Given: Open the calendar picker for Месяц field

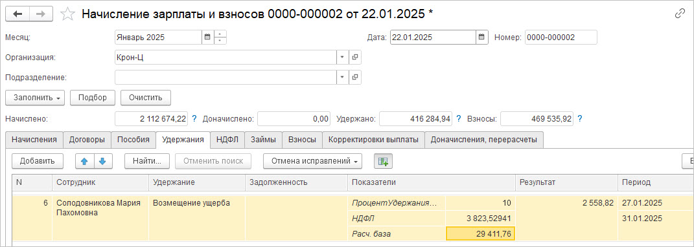Looking at the screenshot, I should point(207,37).
